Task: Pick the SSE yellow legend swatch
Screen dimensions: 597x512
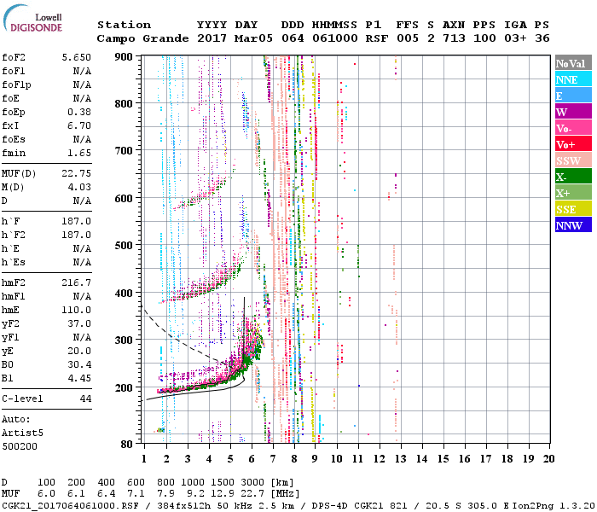Action: pyautogui.click(x=573, y=209)
